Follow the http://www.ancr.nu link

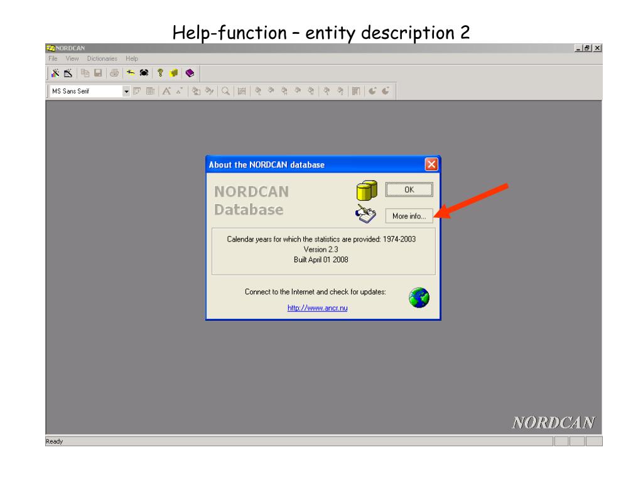tap(317, 308)
